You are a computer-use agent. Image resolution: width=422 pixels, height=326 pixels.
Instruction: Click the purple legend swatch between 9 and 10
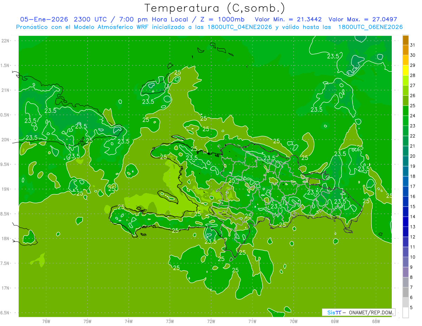click(405, 262)
